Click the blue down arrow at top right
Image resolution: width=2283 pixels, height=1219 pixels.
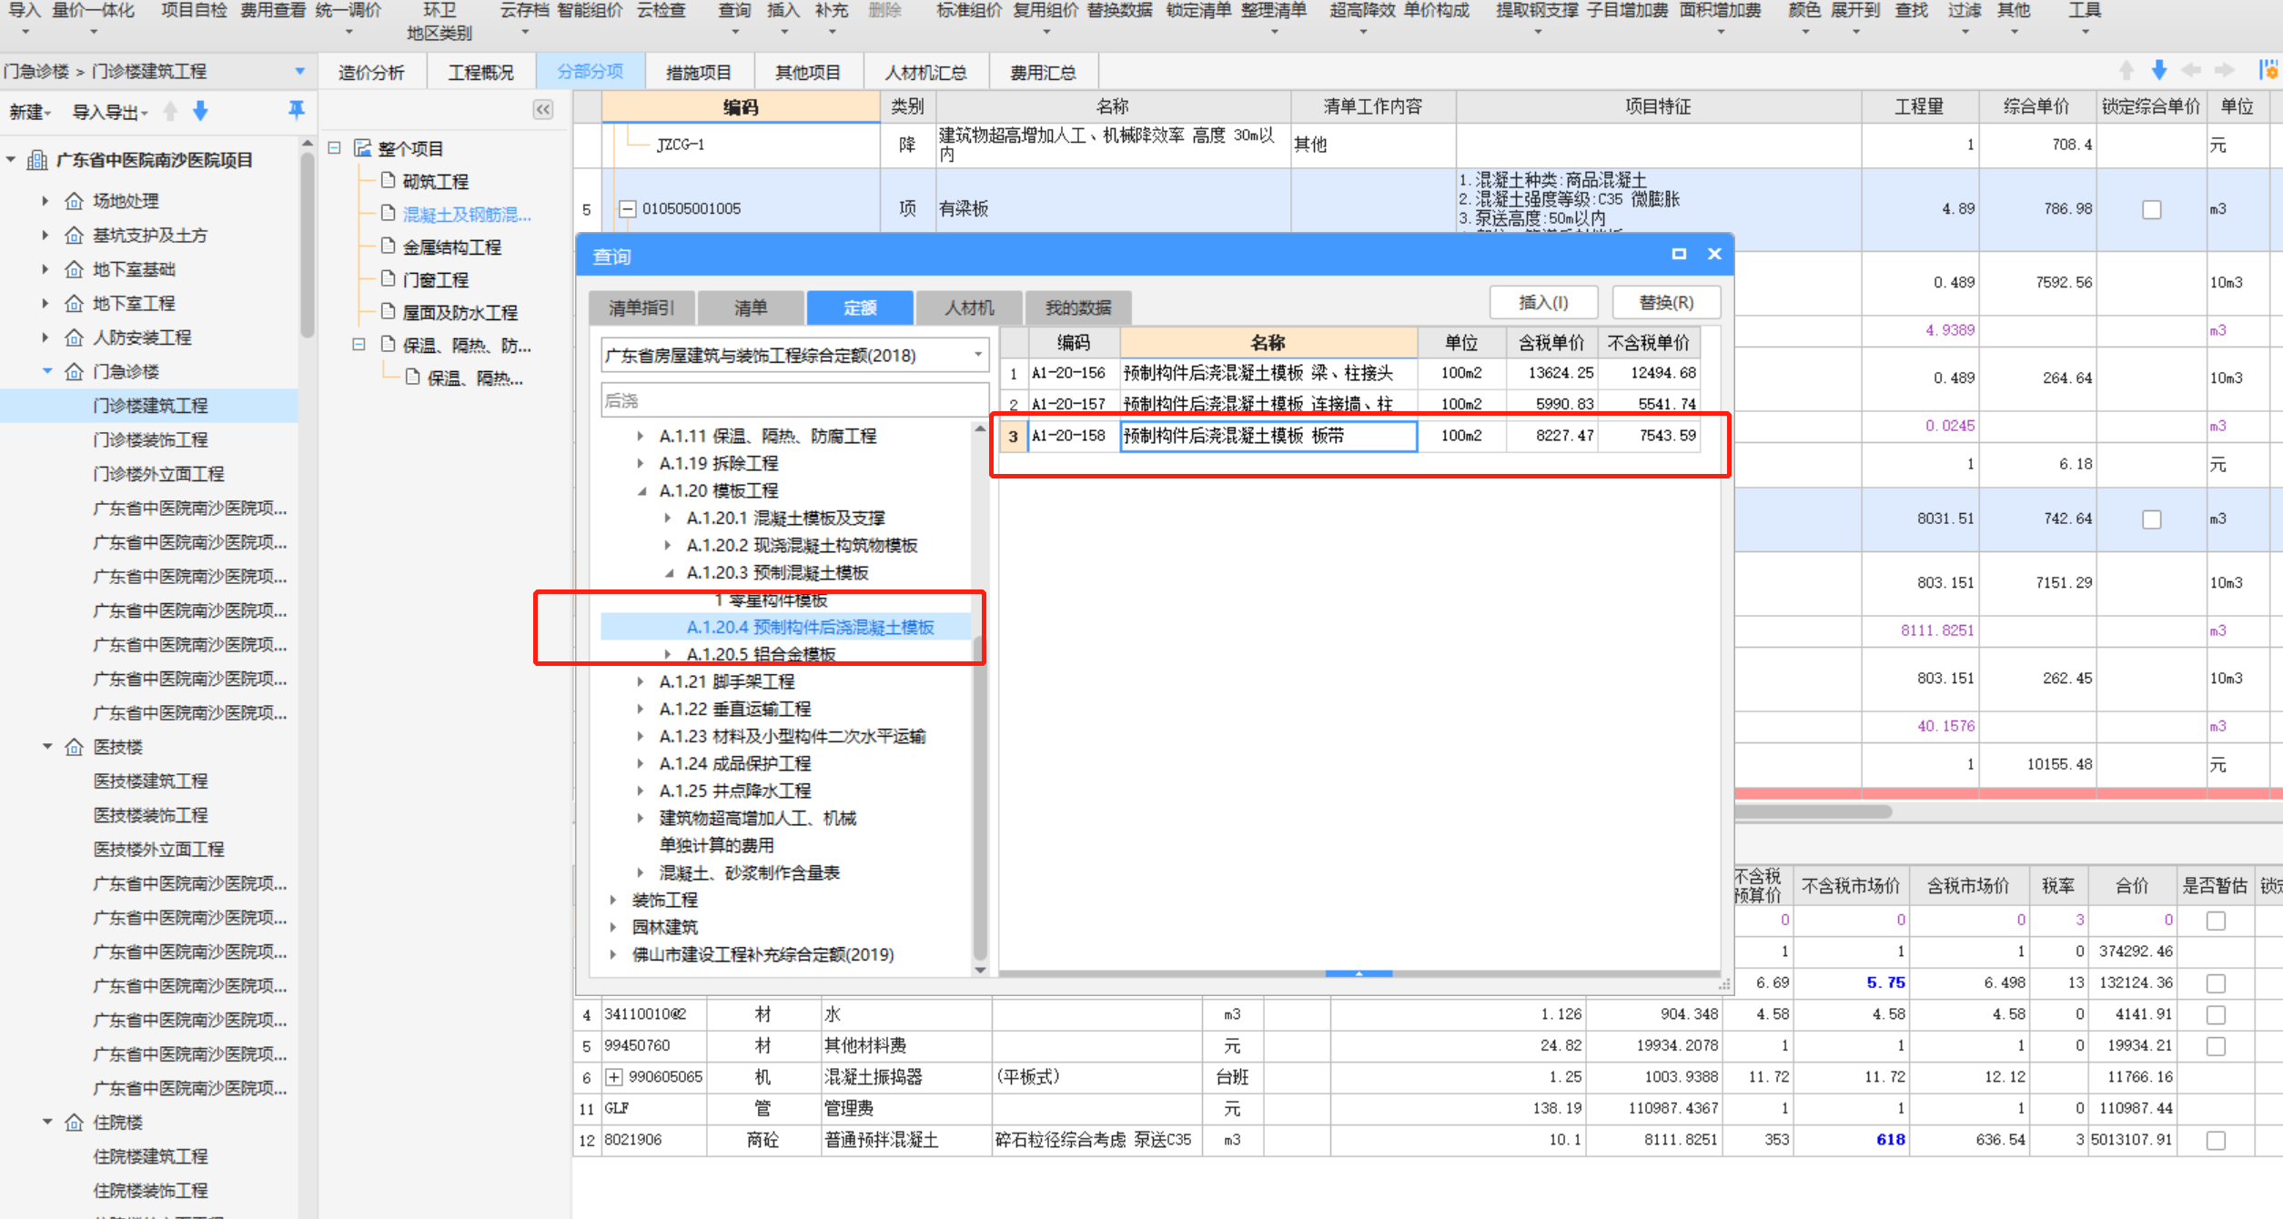(x=2158, y=70)
